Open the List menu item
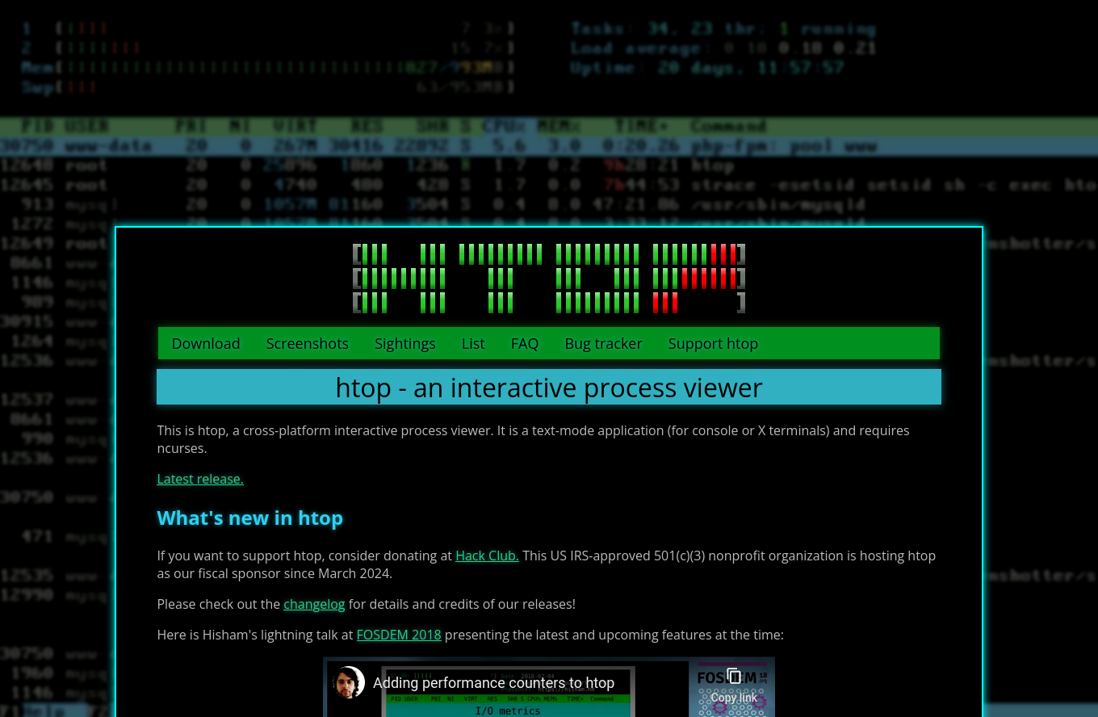The height and width of the screenshot is (717, 1098). click(473, 343)
